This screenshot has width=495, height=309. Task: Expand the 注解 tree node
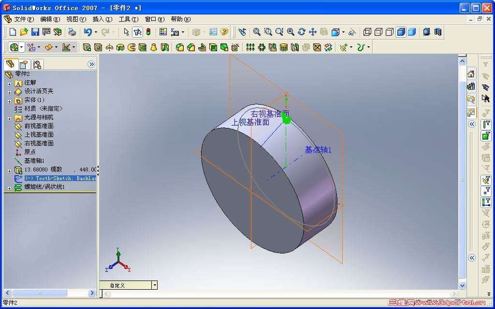tap(10, 84)
